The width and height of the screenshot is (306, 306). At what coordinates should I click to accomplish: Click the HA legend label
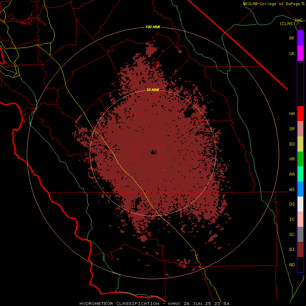tap(292, 114)
